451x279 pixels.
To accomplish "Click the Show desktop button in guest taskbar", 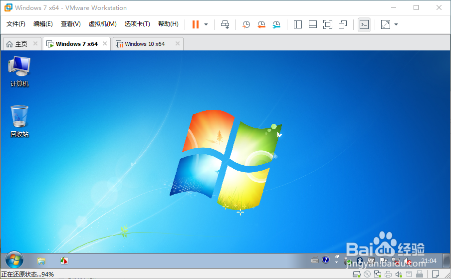I will click(446, 261).
